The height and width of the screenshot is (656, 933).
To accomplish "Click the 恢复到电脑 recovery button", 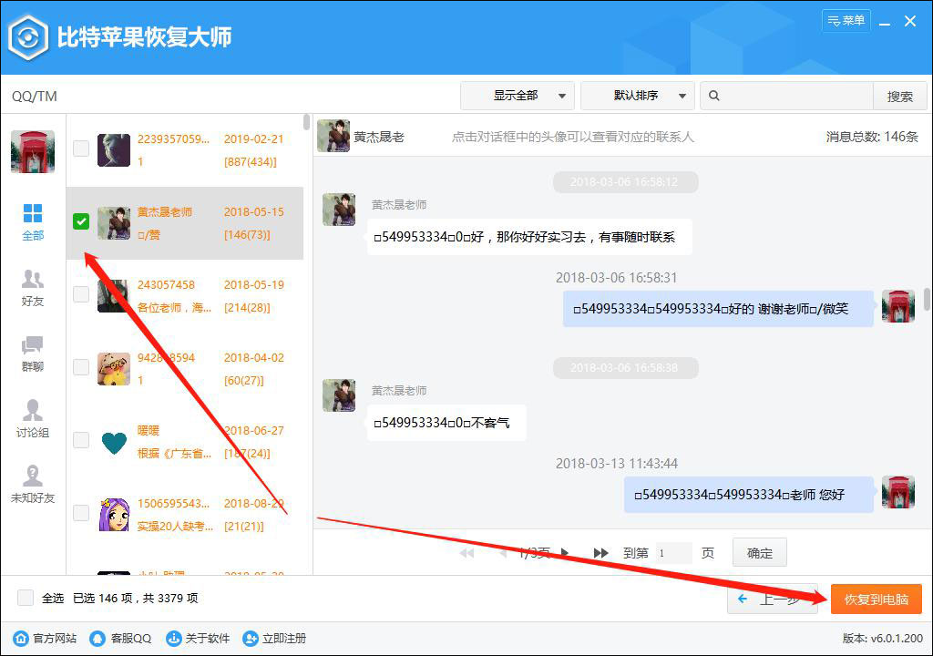I will click(876, 600).
